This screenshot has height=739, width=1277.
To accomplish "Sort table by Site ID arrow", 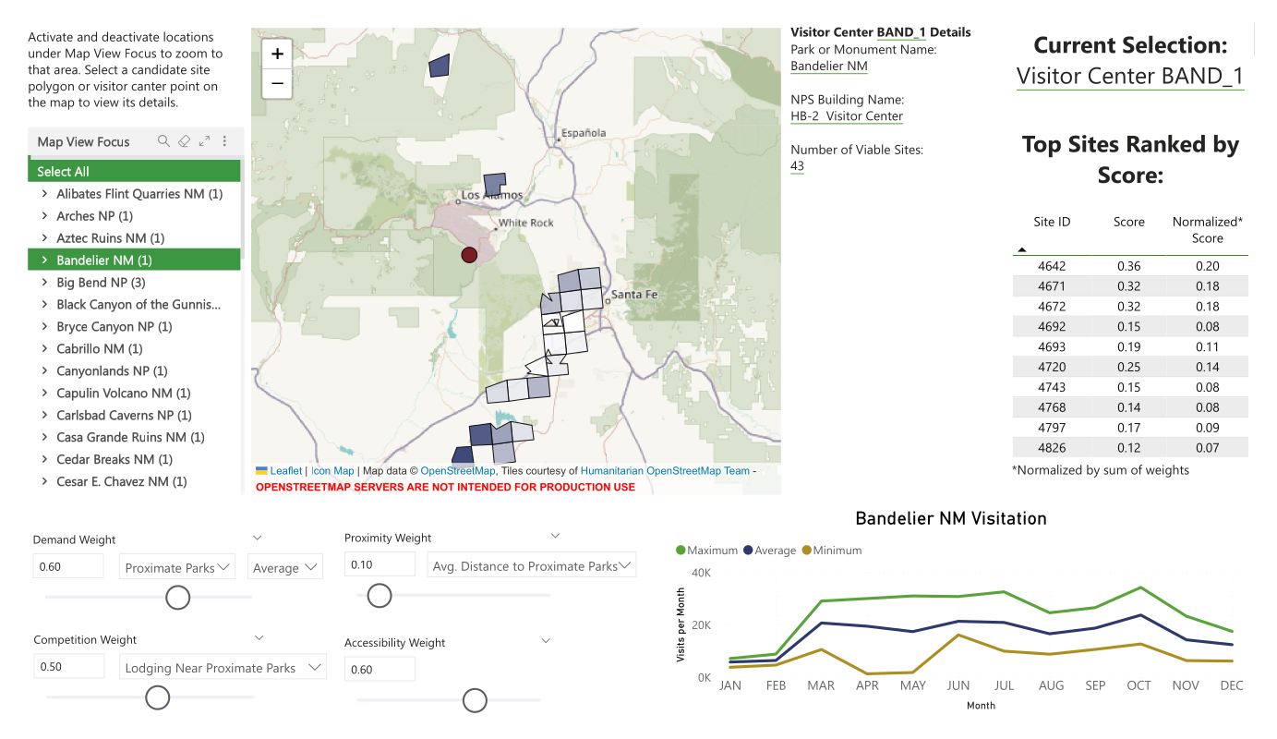I will pos(1022,249).
